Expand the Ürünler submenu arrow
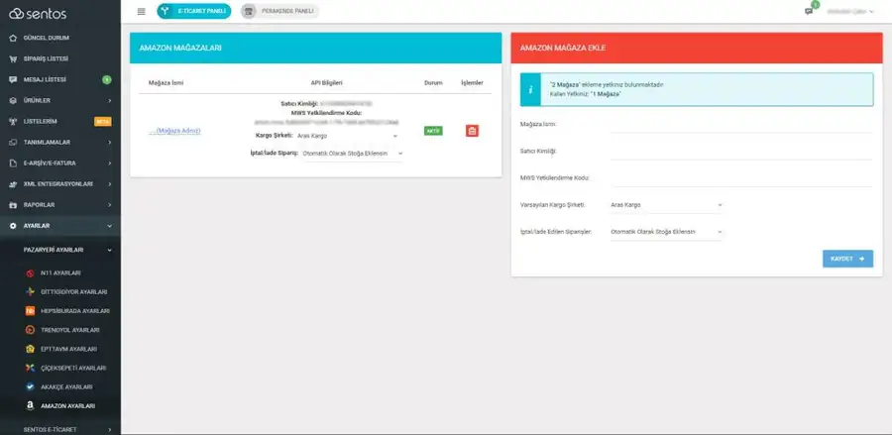892x435 pixels. [109, 101]
